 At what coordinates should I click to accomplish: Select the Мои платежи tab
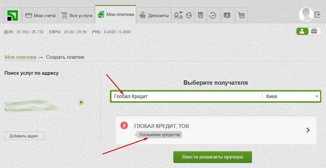click(x=116, y=14)
